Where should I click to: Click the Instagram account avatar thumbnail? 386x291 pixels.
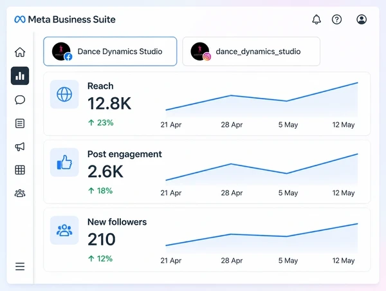pyautogui.click(x=200, y=52)
